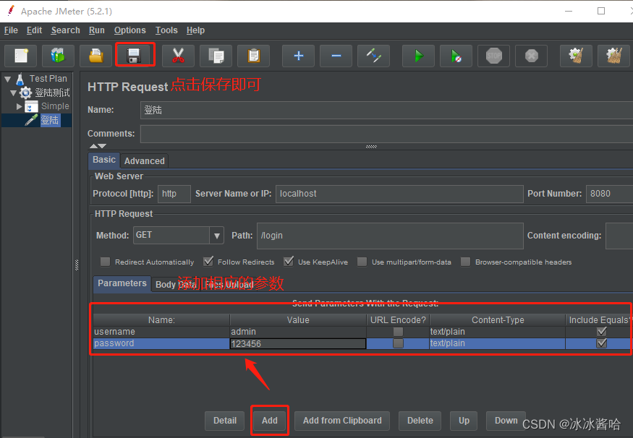The width and height of the screenshot is (633, 438).
Task: Switch to the Advanced tab
Action: [x=144, y=161]
